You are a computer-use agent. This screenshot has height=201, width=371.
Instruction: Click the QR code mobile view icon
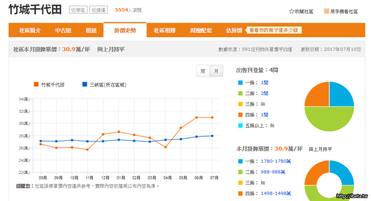[x=326, y=11]
